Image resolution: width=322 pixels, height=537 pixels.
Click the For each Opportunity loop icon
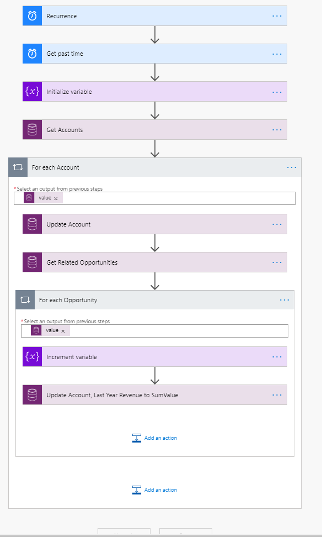pyautogui.click(x=25, y=300)
